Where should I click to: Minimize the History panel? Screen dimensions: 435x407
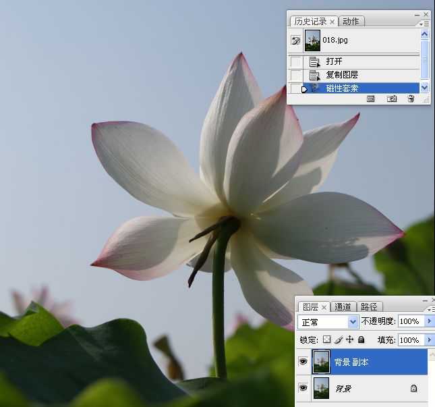(x=417, y=15)
